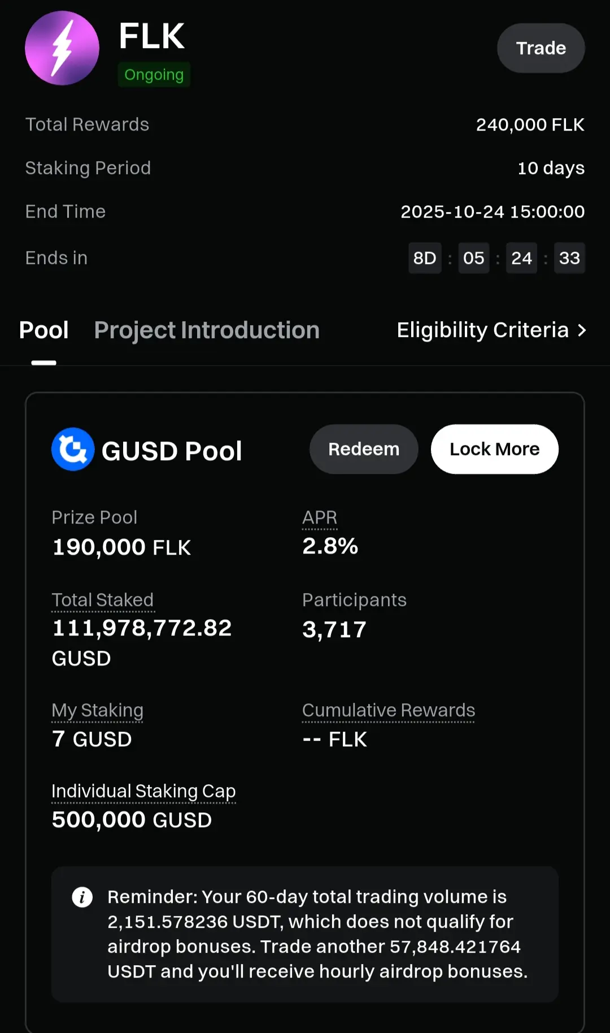
Task: Open Eligibility Criteria link
Action: 482,330
